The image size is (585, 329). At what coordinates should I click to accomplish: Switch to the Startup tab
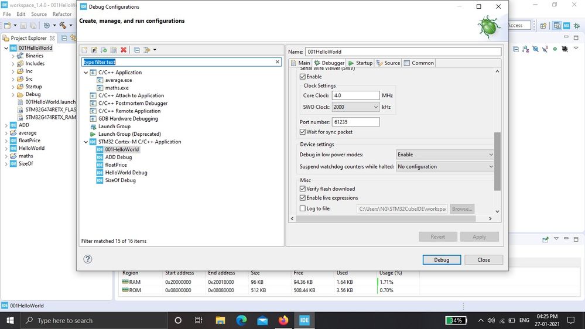(x=360, y=63)
